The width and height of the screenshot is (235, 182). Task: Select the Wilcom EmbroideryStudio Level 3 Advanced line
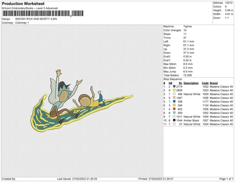[30, 8]
